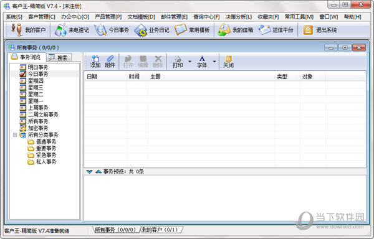
Task: Open 决策分析[L] menu
Action: point(239,17)
